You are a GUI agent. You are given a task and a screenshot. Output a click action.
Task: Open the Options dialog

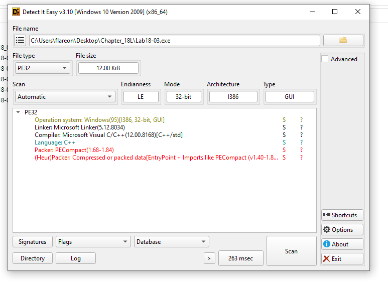(342, 230)
